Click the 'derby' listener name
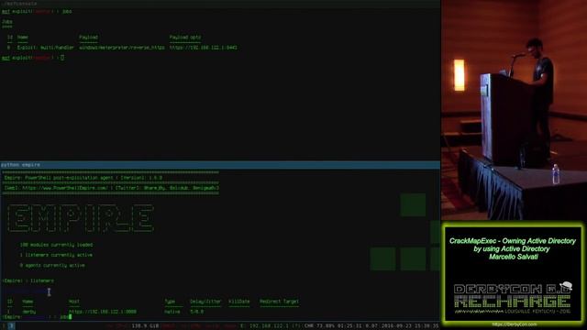This screenshot has width=587, height=330. [29, 312]
